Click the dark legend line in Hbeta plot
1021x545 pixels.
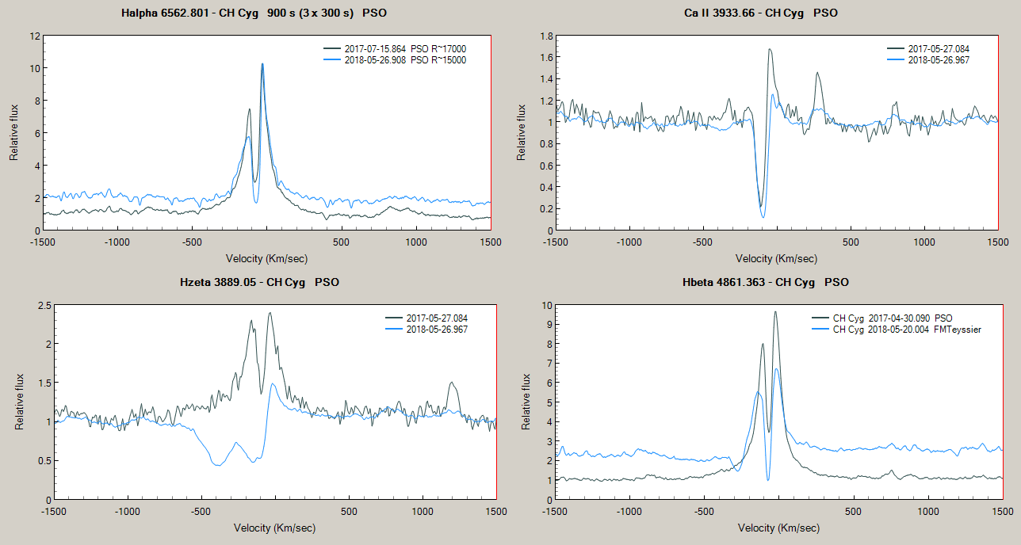[x=818, y=318]
